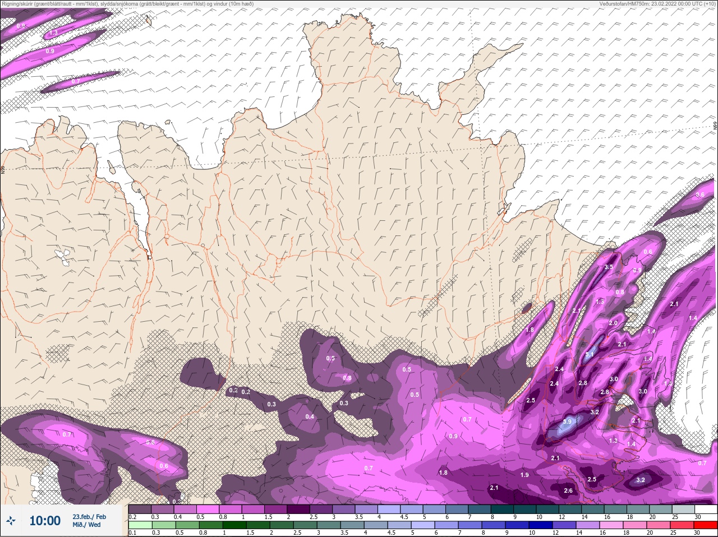Click the 0.1 label in lower legend
The height and width of the screenshot is (537, 718).
[132, 533]
